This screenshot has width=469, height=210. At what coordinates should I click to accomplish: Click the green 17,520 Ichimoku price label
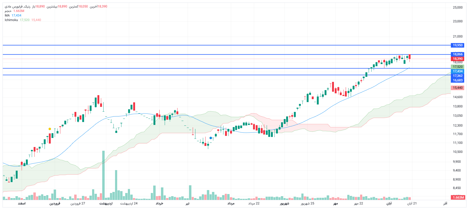pos(458,67)
